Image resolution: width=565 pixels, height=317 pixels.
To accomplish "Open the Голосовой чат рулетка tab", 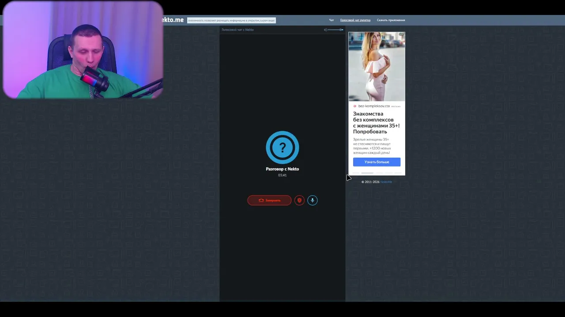I will coord(355,20).
